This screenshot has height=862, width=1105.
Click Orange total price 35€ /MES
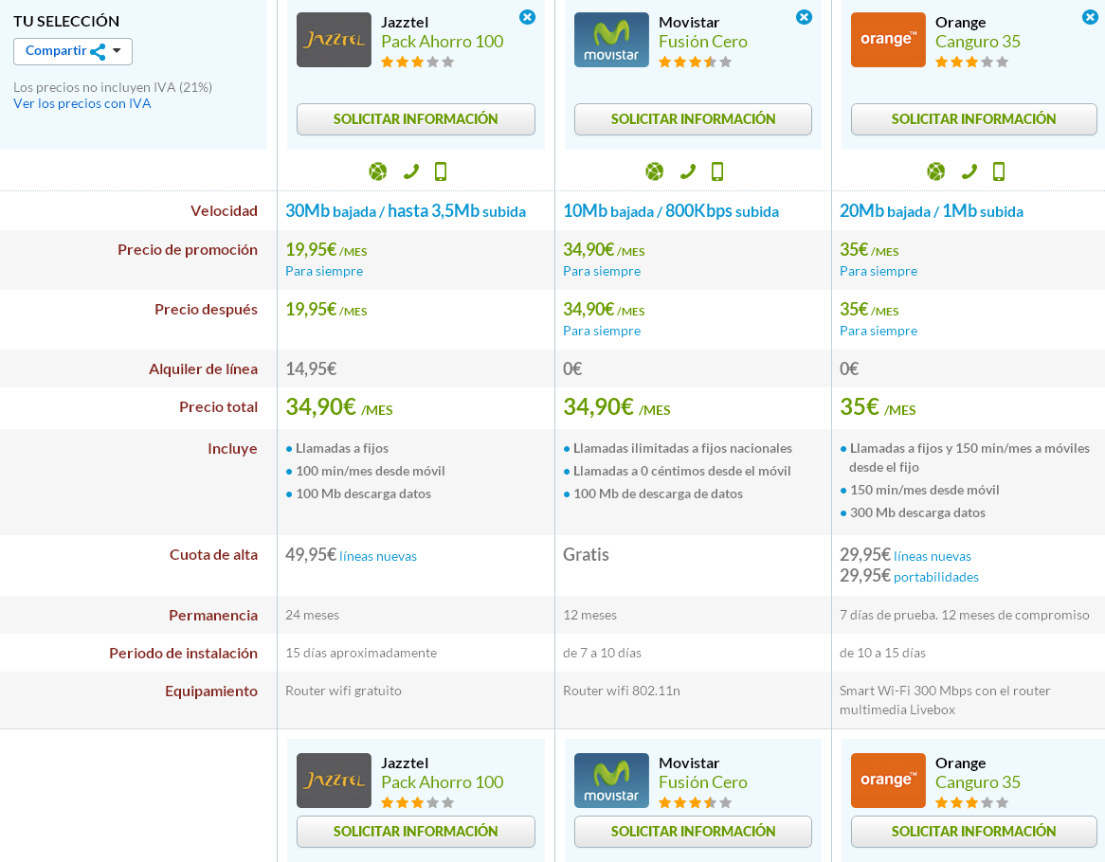[x=878, y=407]
